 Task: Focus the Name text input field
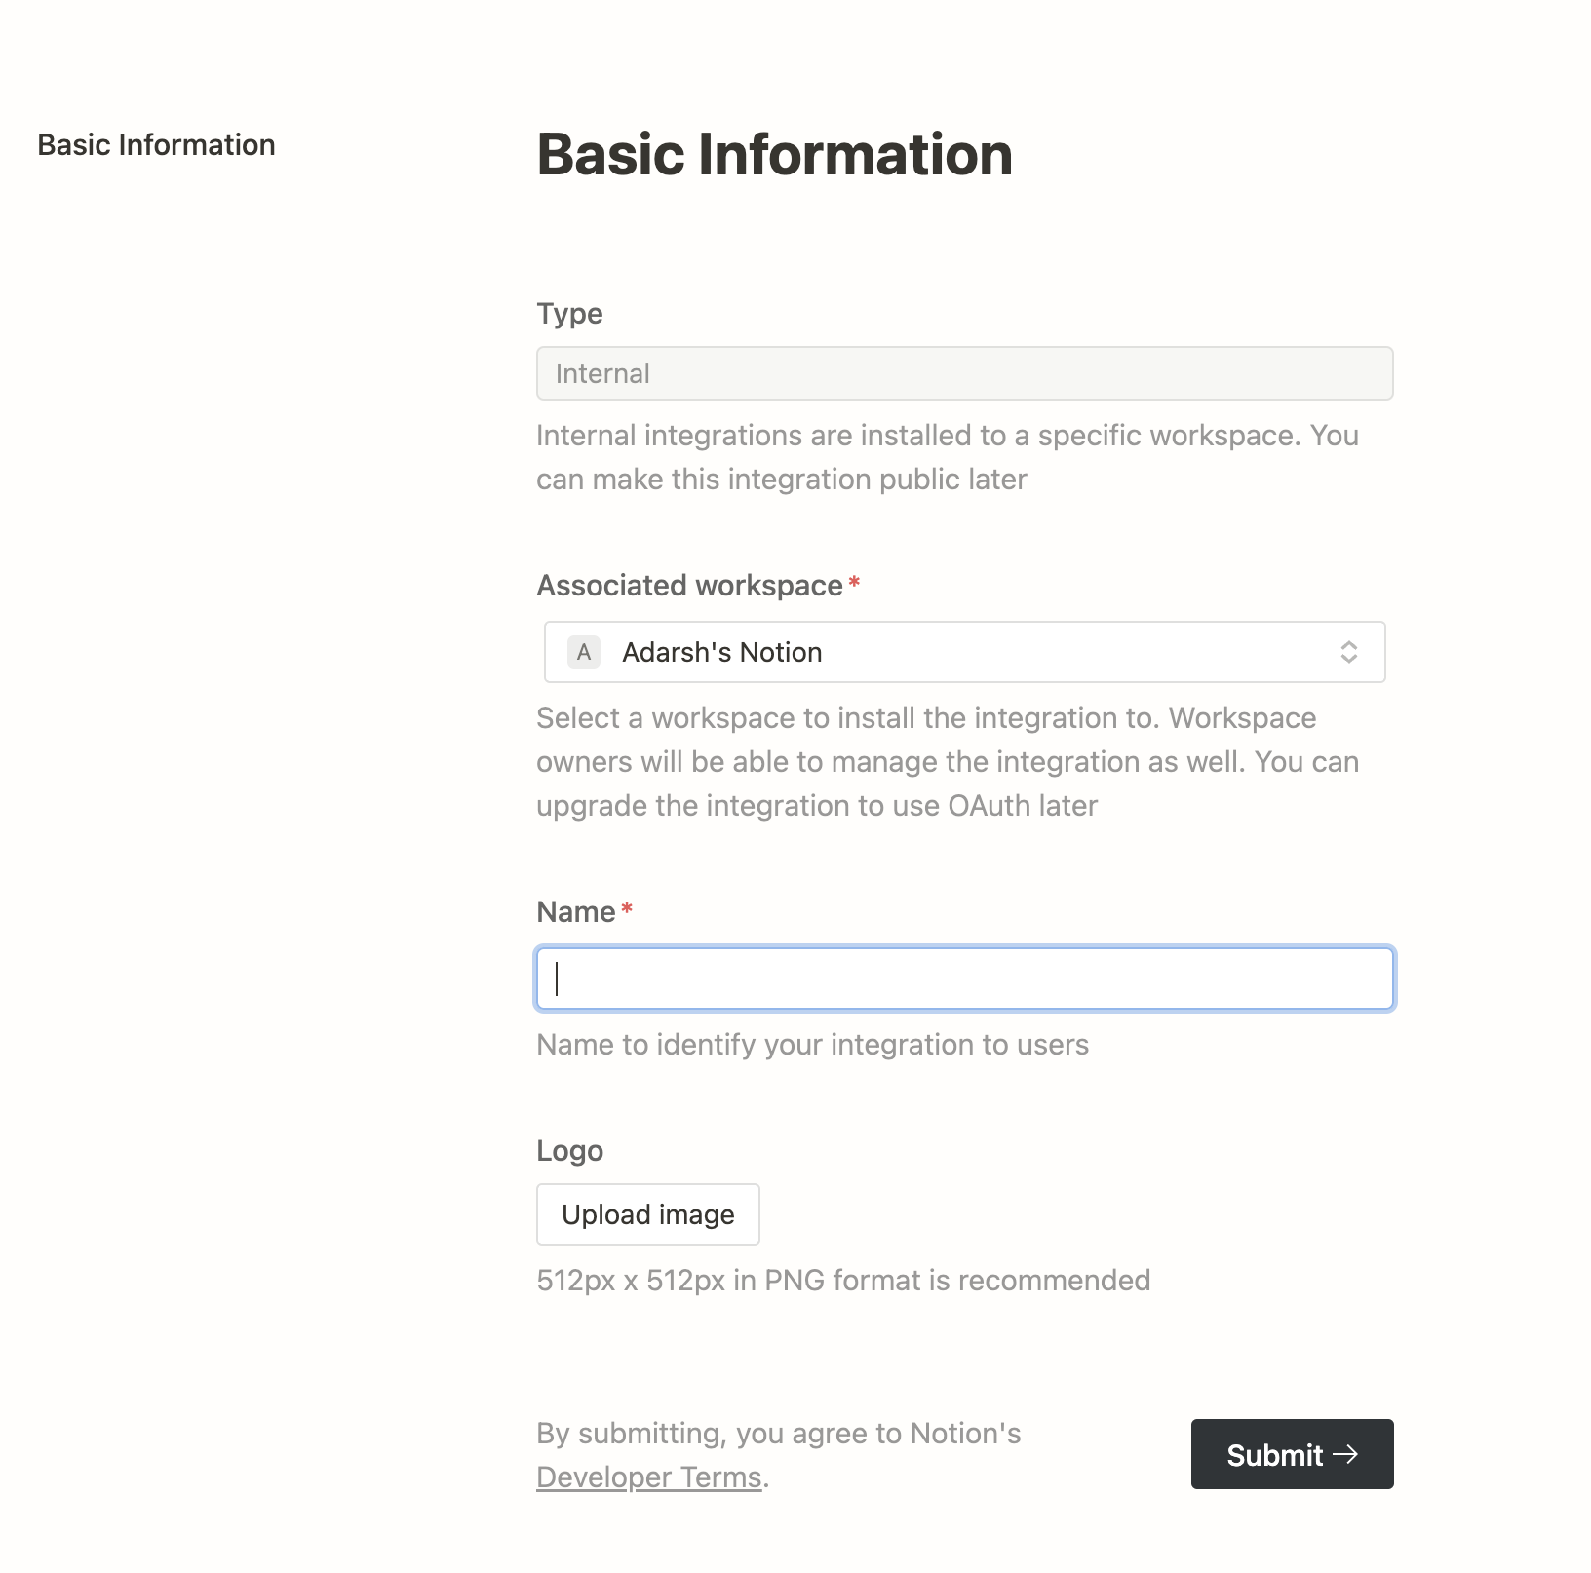pos(963,978)
